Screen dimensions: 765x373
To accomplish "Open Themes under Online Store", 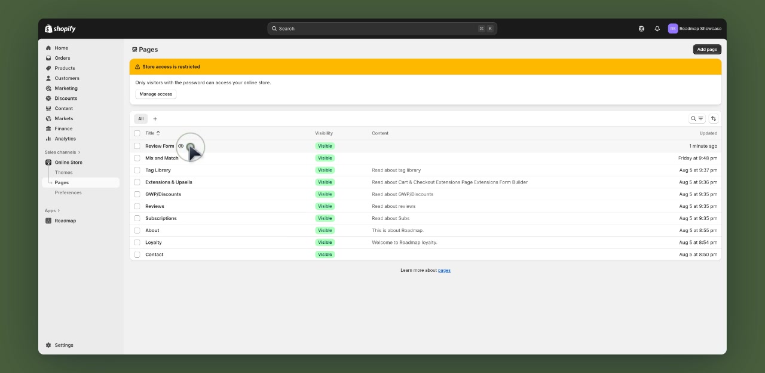I will coord(63,172).
